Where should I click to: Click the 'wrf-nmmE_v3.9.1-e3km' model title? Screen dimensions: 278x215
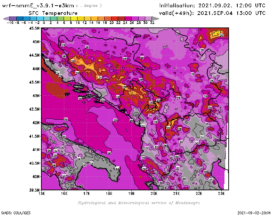coord(38,6)
